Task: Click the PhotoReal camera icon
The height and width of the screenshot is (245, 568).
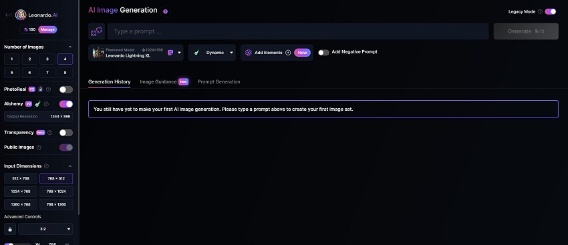Action: point(41,89)
